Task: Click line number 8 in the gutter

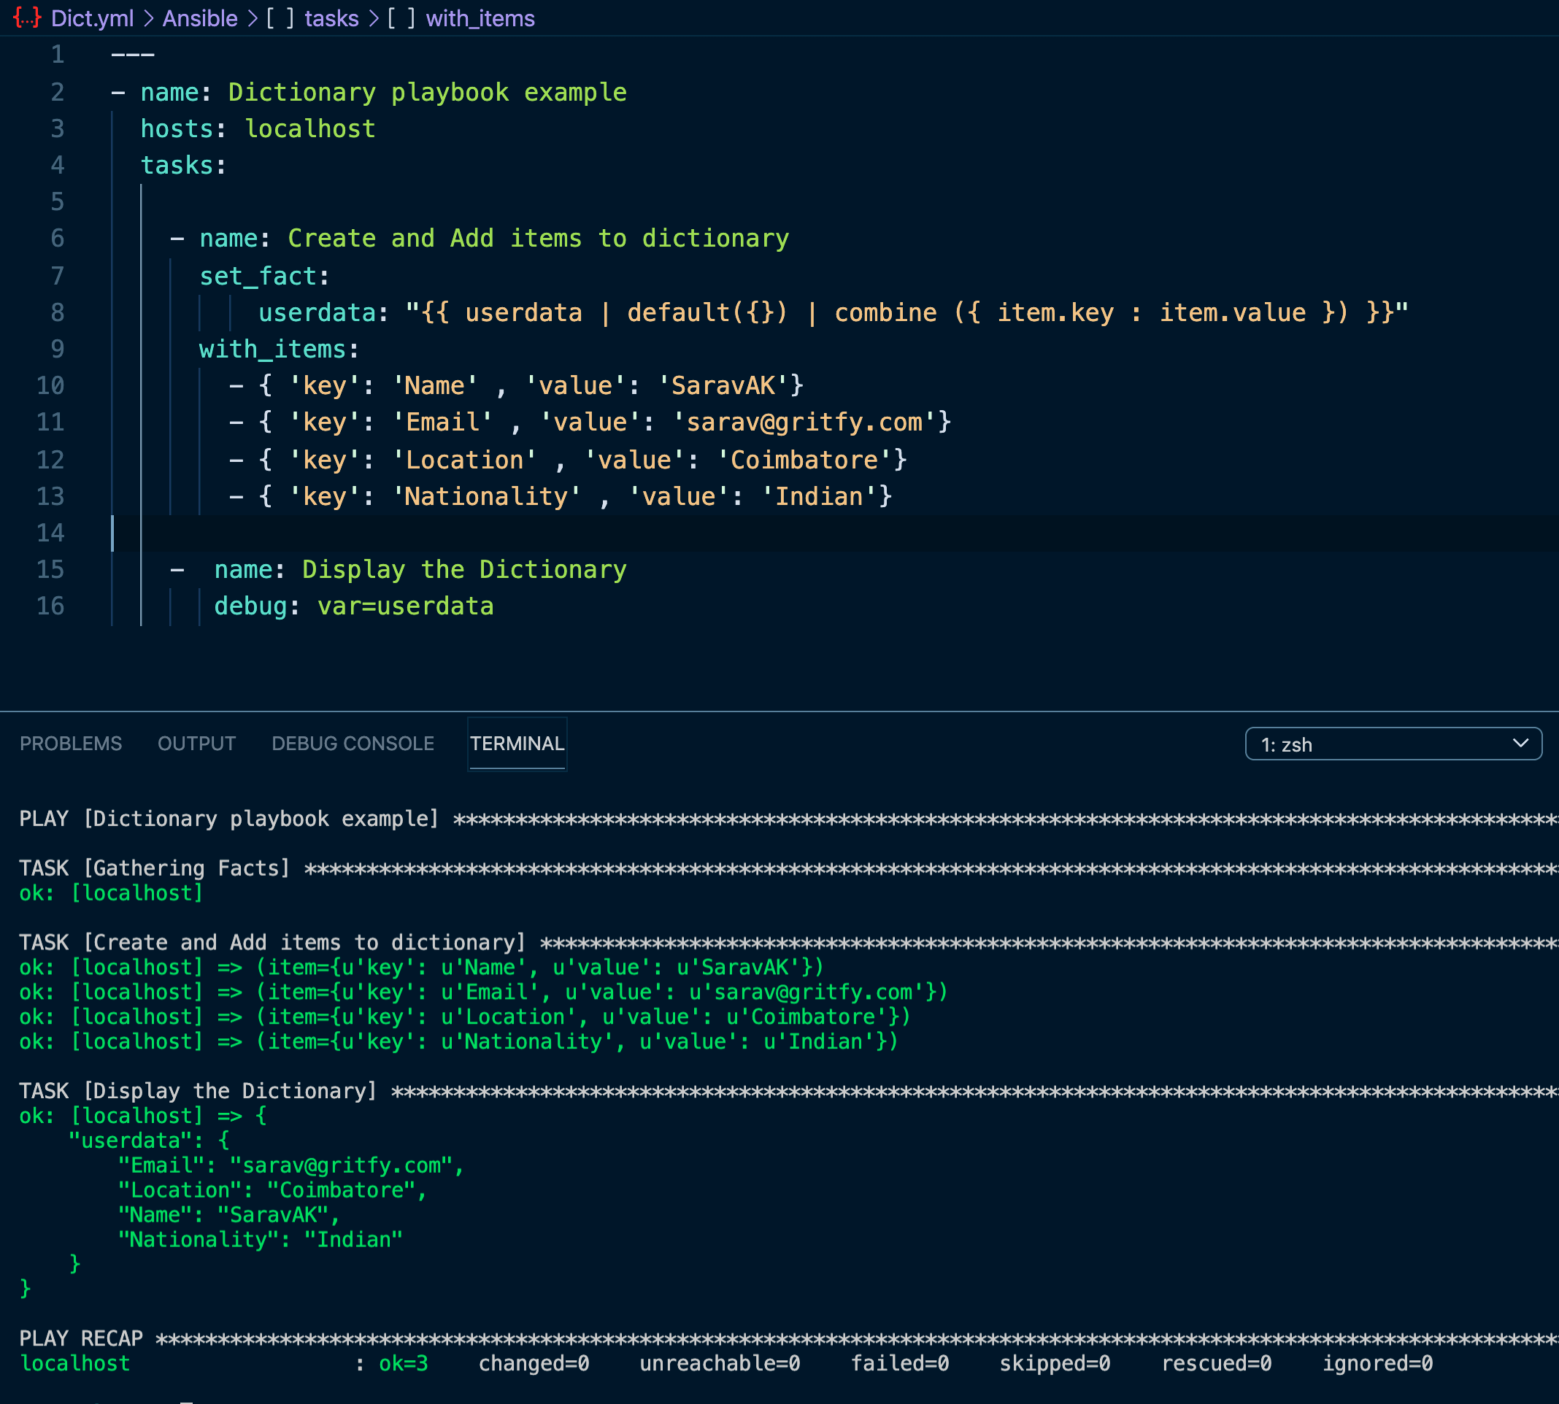Action: [x=57, y=312]
